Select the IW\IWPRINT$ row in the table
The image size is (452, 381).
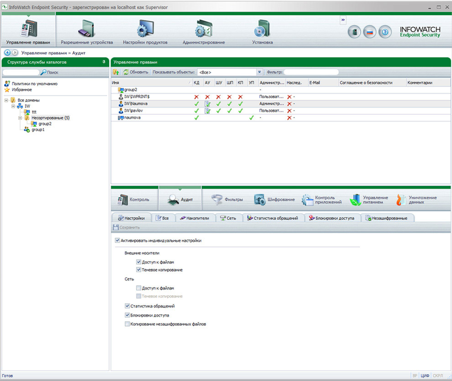pyautogui.click(x=281, y=97)
